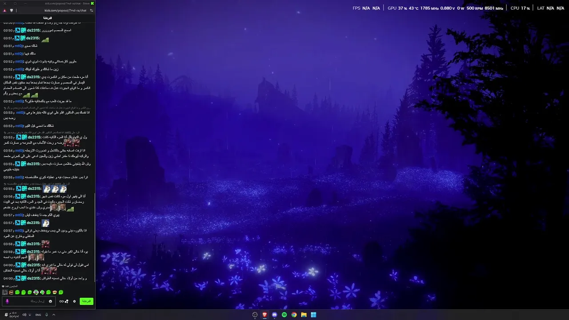The image size is (569, 320).
Task: Open ds2315 username on 03:58 message
Action: click(x=33, y=244)
